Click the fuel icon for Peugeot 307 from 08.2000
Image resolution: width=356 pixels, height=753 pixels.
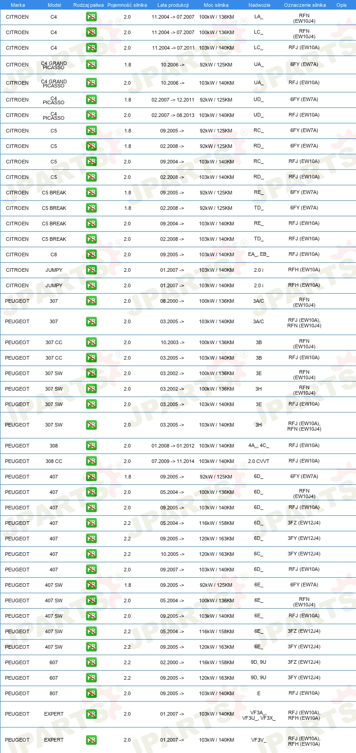point(91,301)
